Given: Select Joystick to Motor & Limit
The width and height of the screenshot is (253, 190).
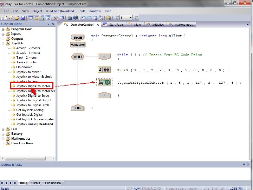Looking at the screenshot, I should click(x=34, y=77).
